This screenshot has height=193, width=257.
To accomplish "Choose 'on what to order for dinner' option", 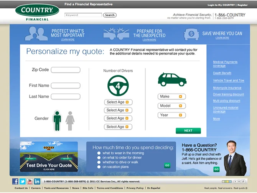I will (99, 158).
